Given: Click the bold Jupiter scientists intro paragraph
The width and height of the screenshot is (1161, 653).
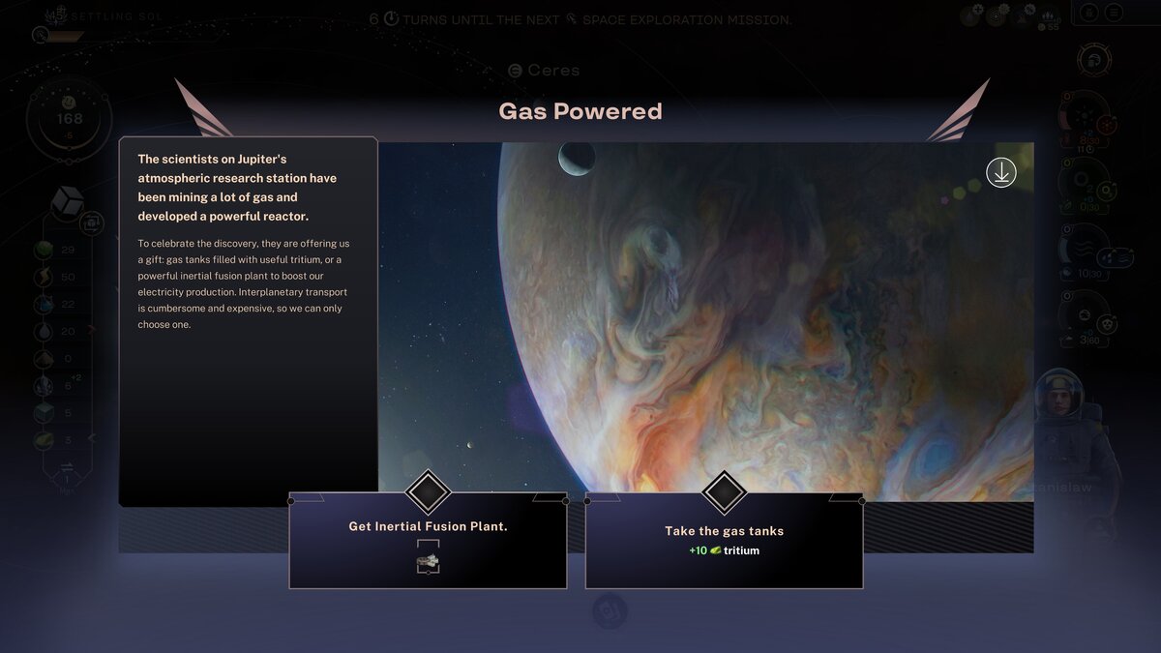Looking at the screenshot, I should pos(237,188).
